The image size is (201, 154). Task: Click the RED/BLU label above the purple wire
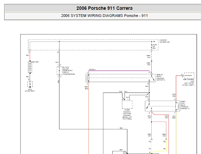(x=92, y=70)
